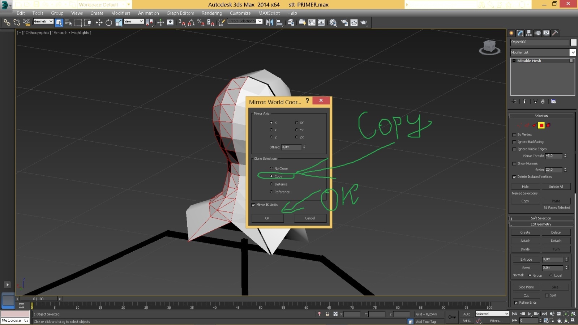The width and height of the screenshot is (578, 325).
Task: Activate the Select Object tool
Action: (59, 22)
